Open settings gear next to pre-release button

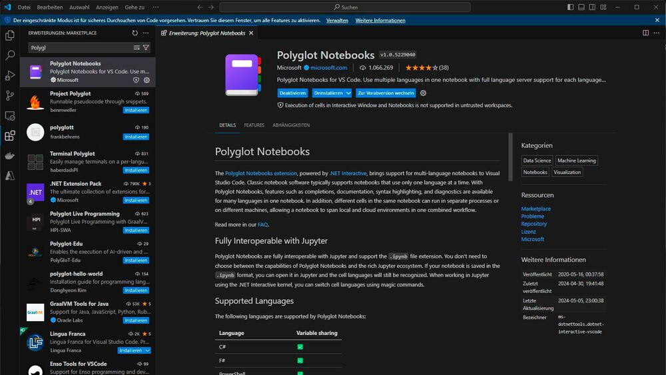(x=423, y=93)
